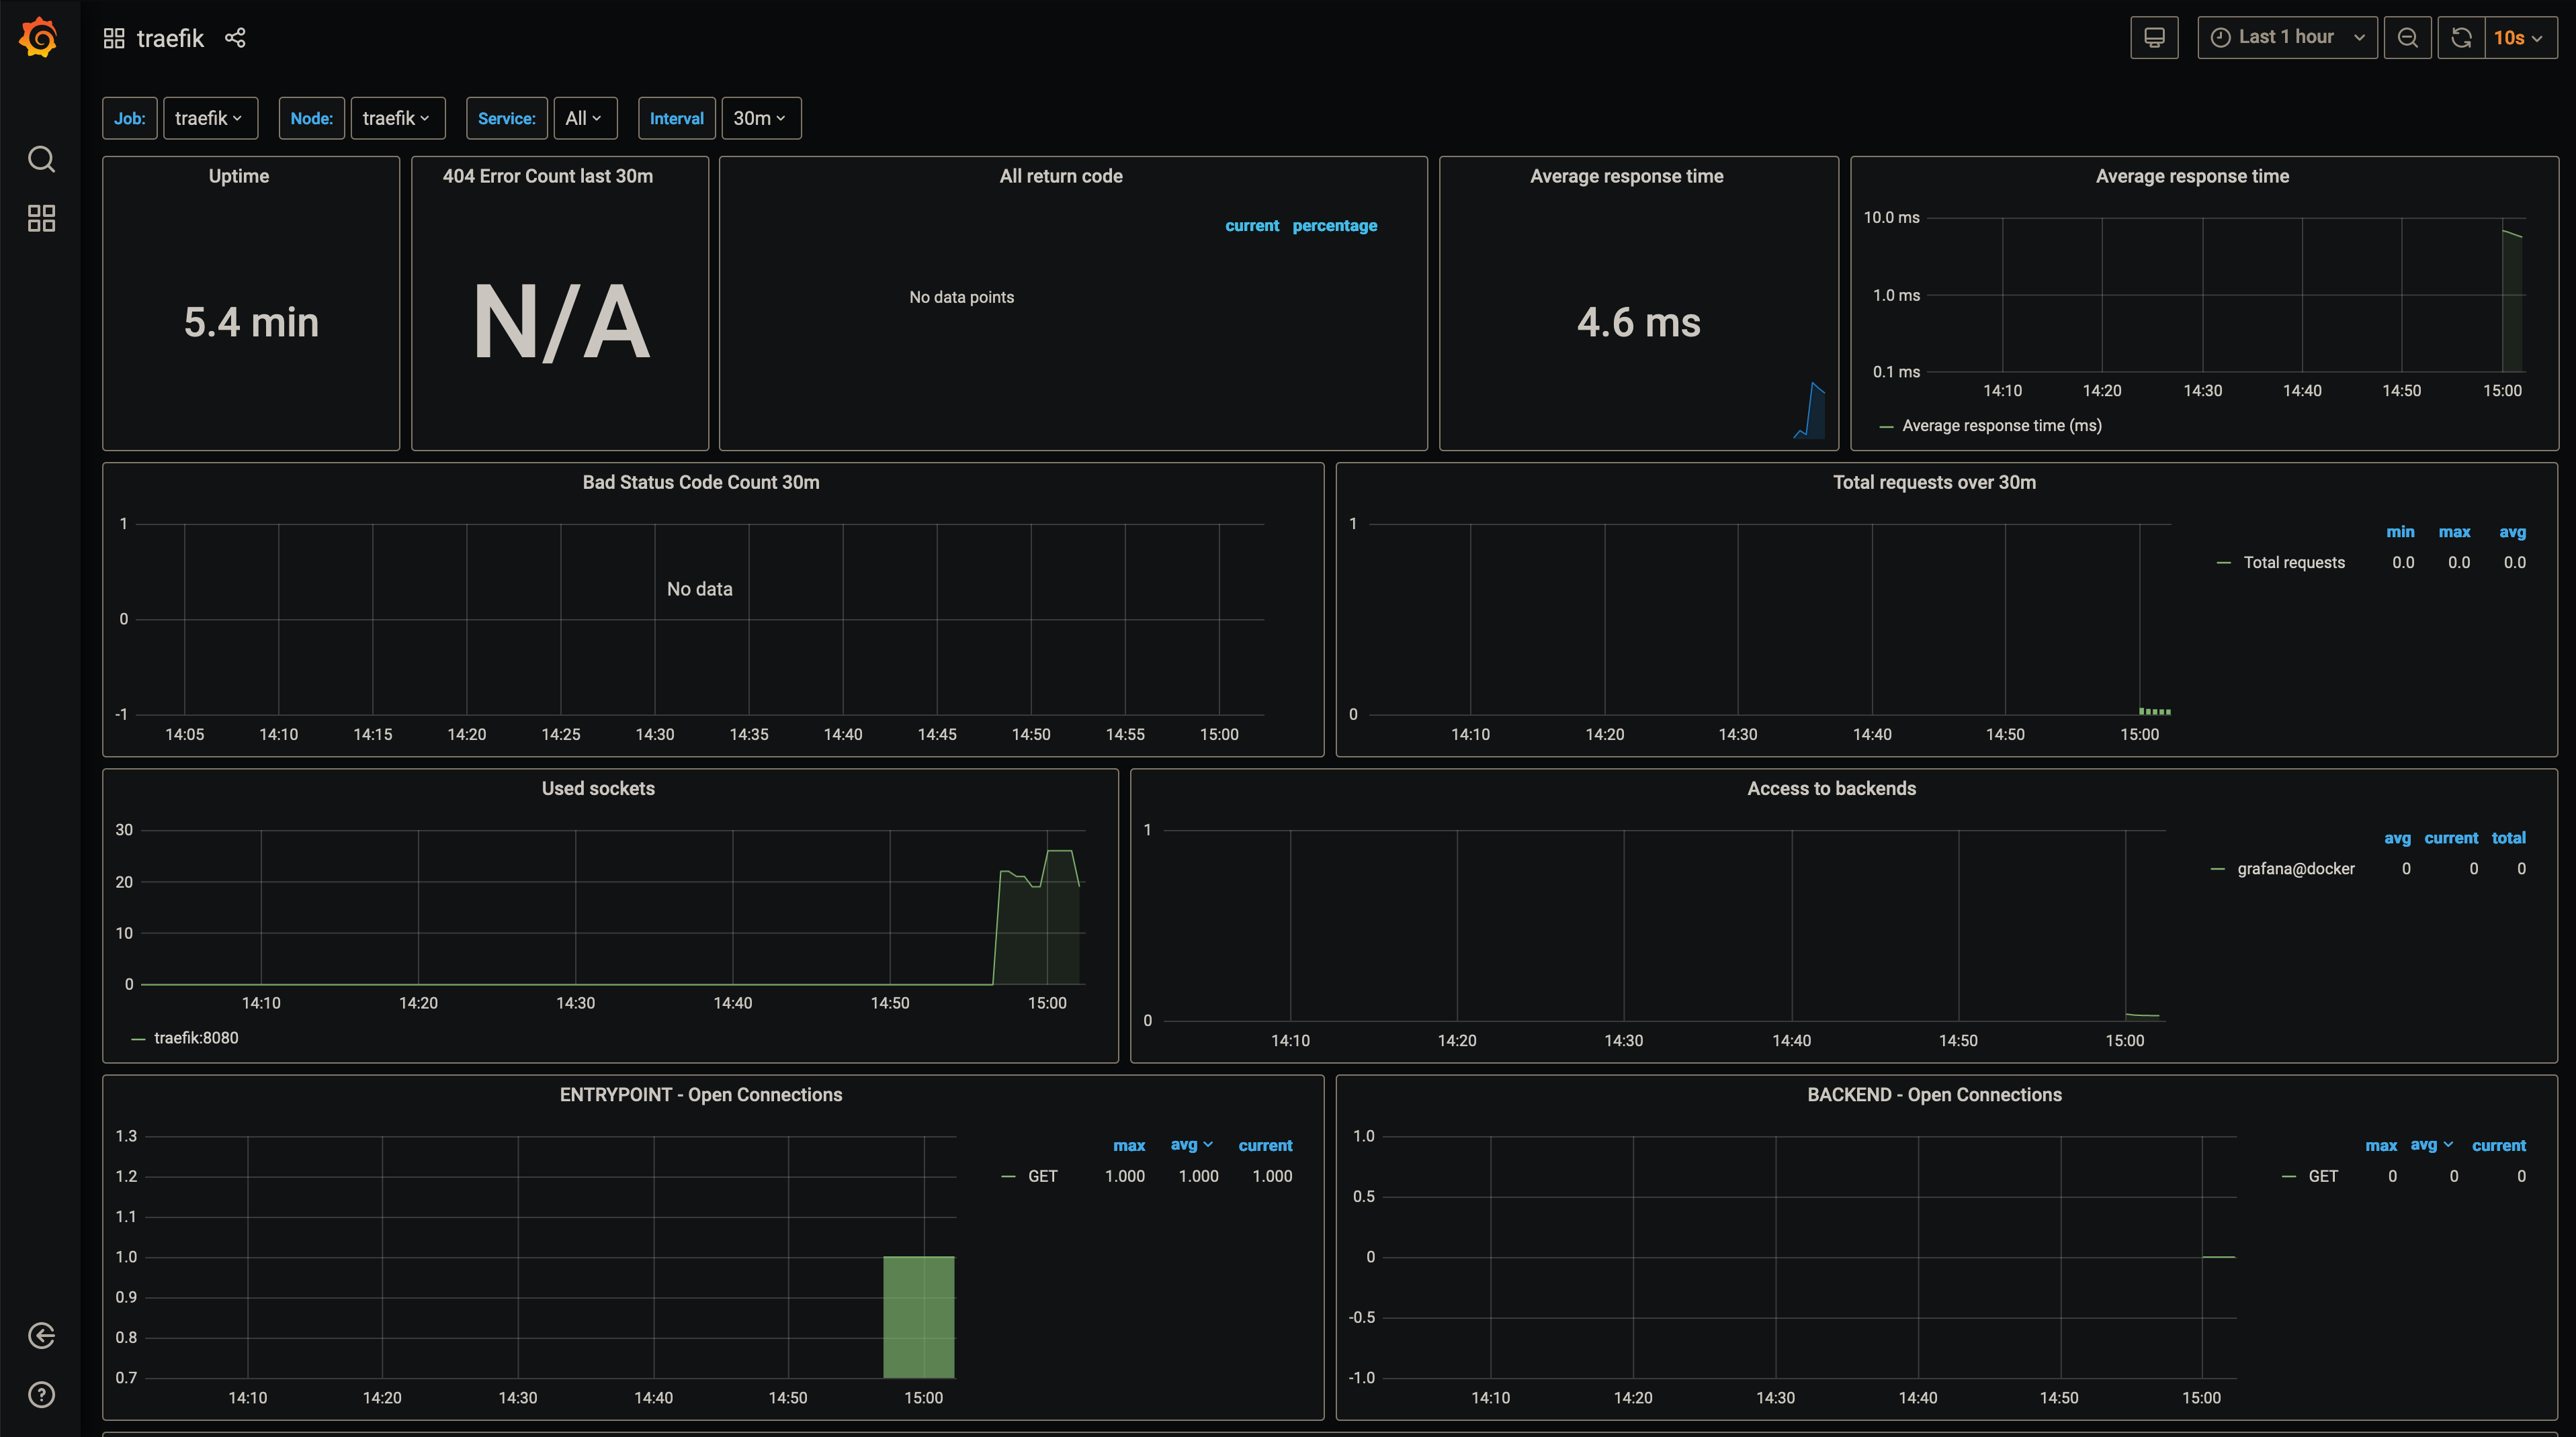This screenshot has height=1437, width=2576.
Task: Open the Dashboards grid icon in sidebar
Action: [41, 218]
